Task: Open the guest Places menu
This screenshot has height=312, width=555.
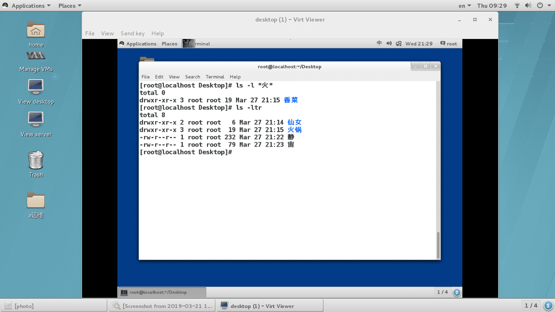Action: pos(169,43)
